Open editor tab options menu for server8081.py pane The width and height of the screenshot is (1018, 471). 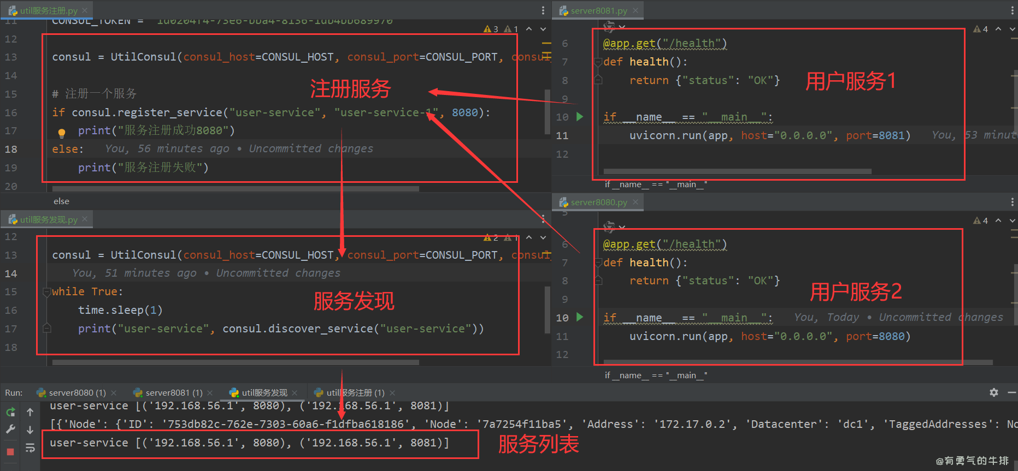click(x=1013, y=10)
